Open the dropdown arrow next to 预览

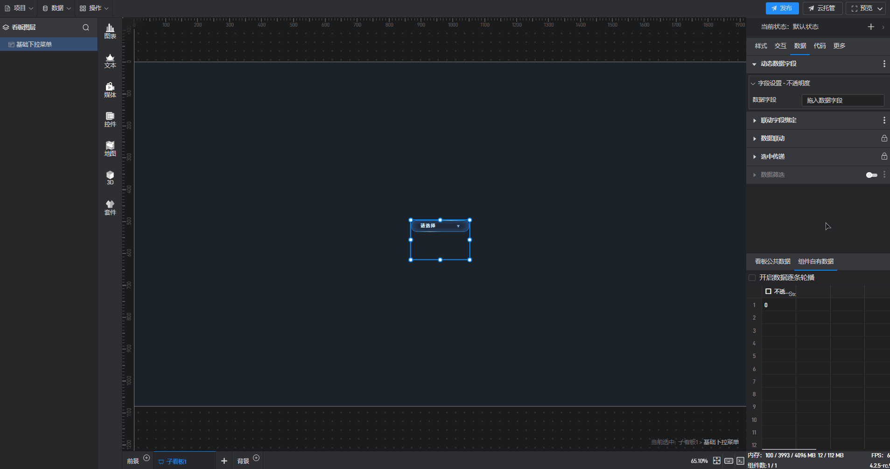click(880, 8)
